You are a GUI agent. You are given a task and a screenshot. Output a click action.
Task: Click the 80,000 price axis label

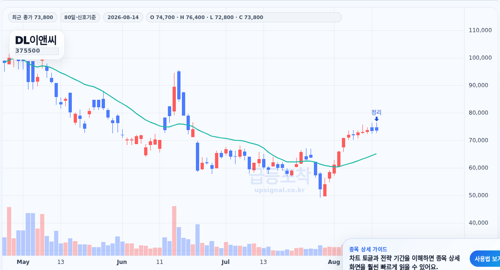[479, 112]
